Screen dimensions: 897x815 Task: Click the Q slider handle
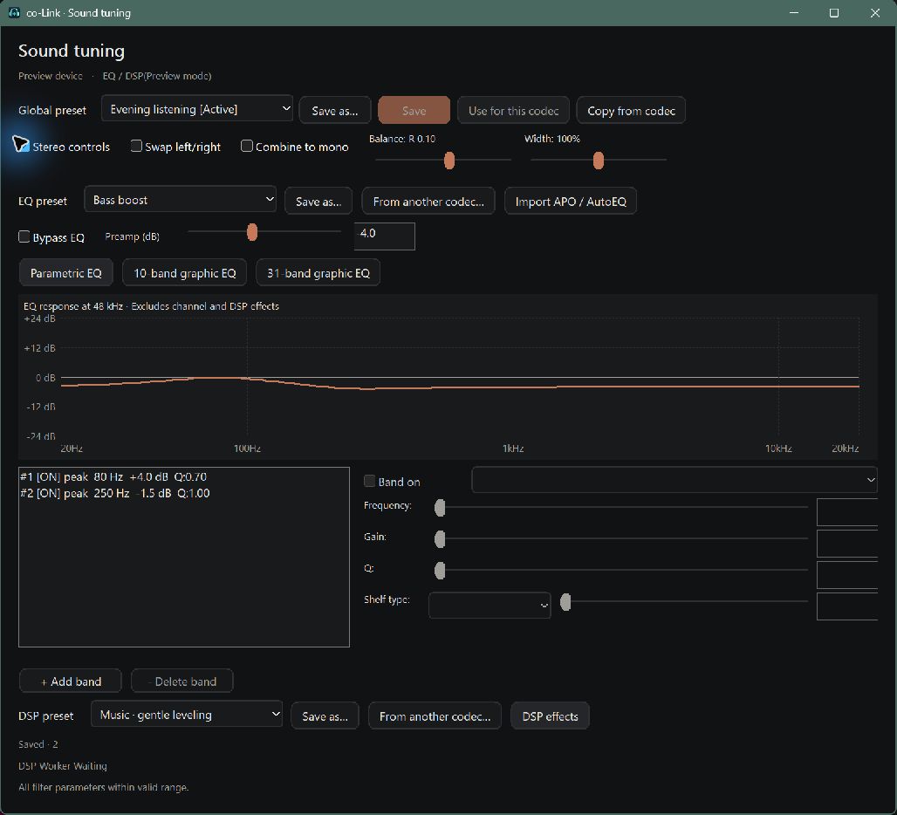pyautogui.click(x=440, y=570)
